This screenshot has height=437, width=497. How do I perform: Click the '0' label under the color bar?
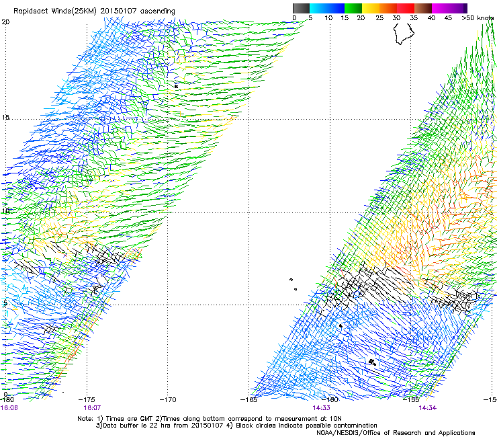pyautogui.click(x=294, y=18)
